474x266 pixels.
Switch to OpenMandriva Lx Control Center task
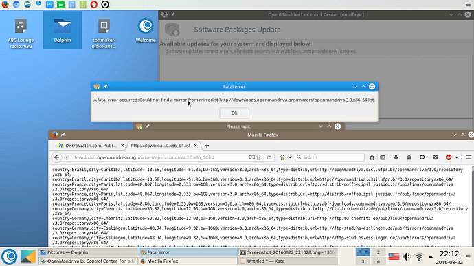(x=88, y=261)
